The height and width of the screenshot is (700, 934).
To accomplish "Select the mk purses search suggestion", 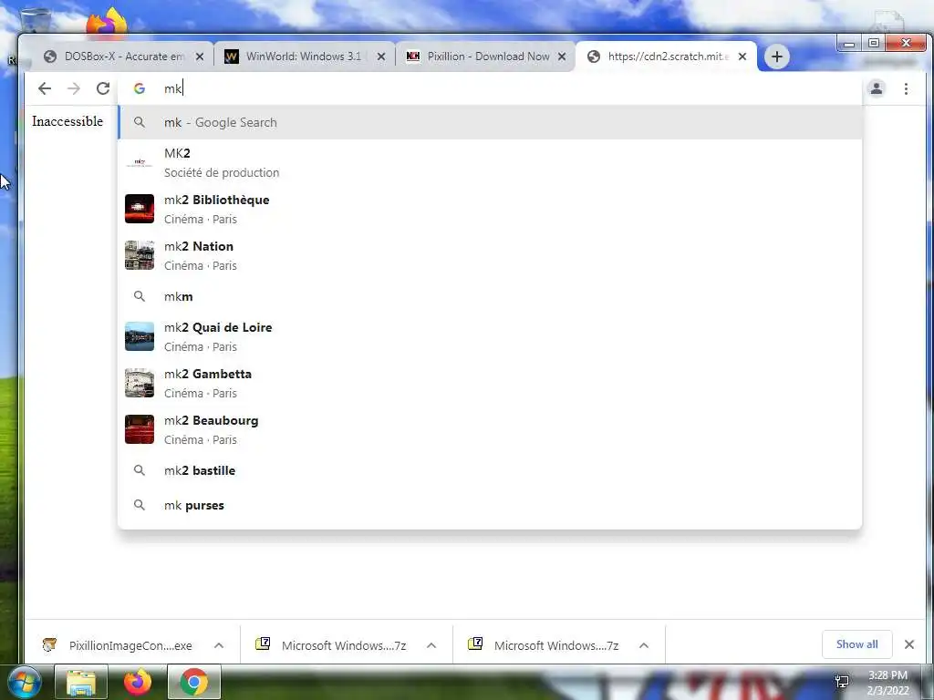I will coord(490,505).
